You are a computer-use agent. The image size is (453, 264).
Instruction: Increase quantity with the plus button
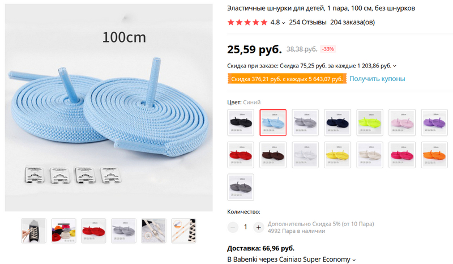click(x=259, y=227)
